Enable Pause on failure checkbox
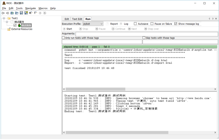 [x=152, y=24]
